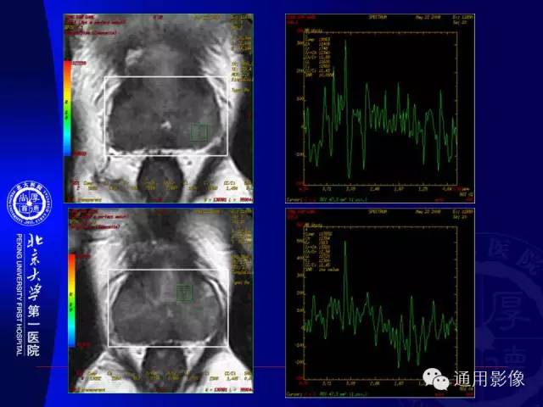Image resolution: width=543 pixels, height=407 pixels.
Task: Select the green voxel box in bottom MRI
Action: [x=184, y=293]
